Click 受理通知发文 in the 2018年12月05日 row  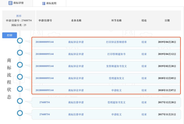coord(116,78)
